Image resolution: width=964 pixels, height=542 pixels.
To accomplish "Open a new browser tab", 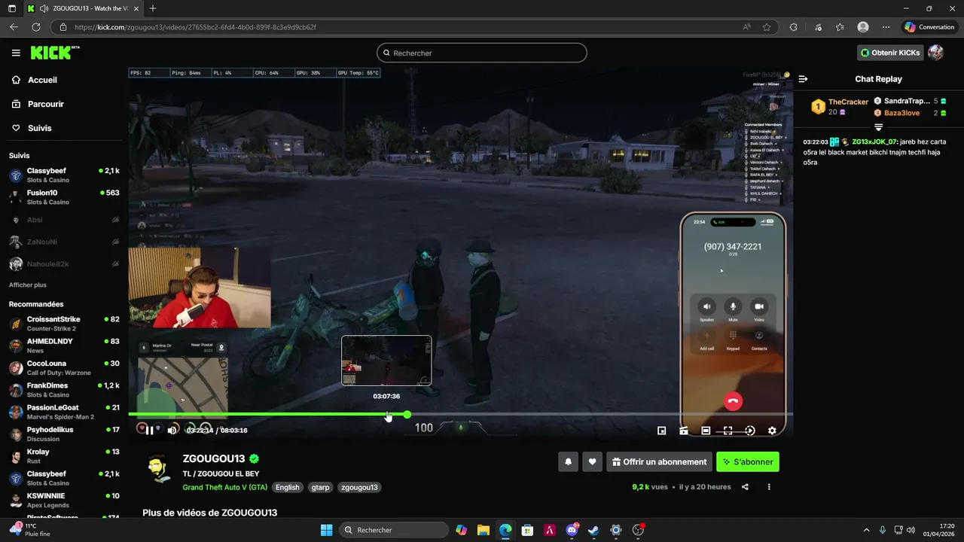I will point(153,8).
